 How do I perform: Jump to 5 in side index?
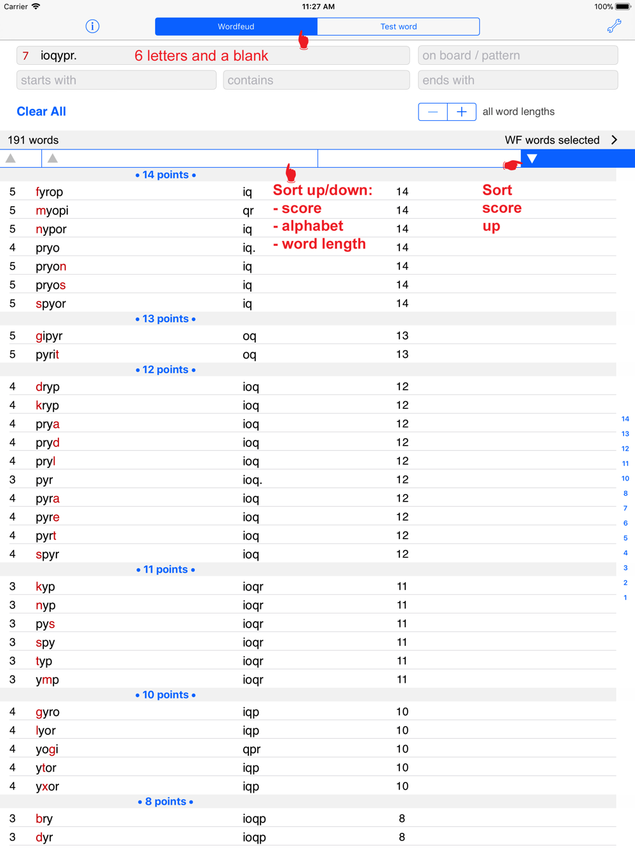[625, 538]
